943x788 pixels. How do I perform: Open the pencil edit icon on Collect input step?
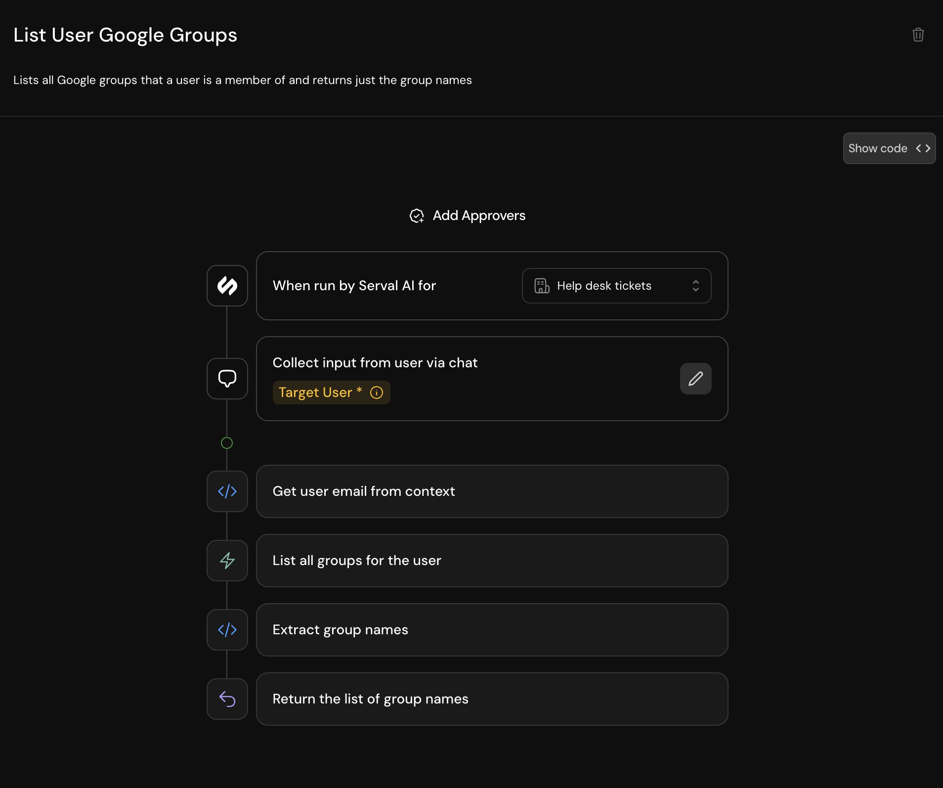(x=695, y=378)
